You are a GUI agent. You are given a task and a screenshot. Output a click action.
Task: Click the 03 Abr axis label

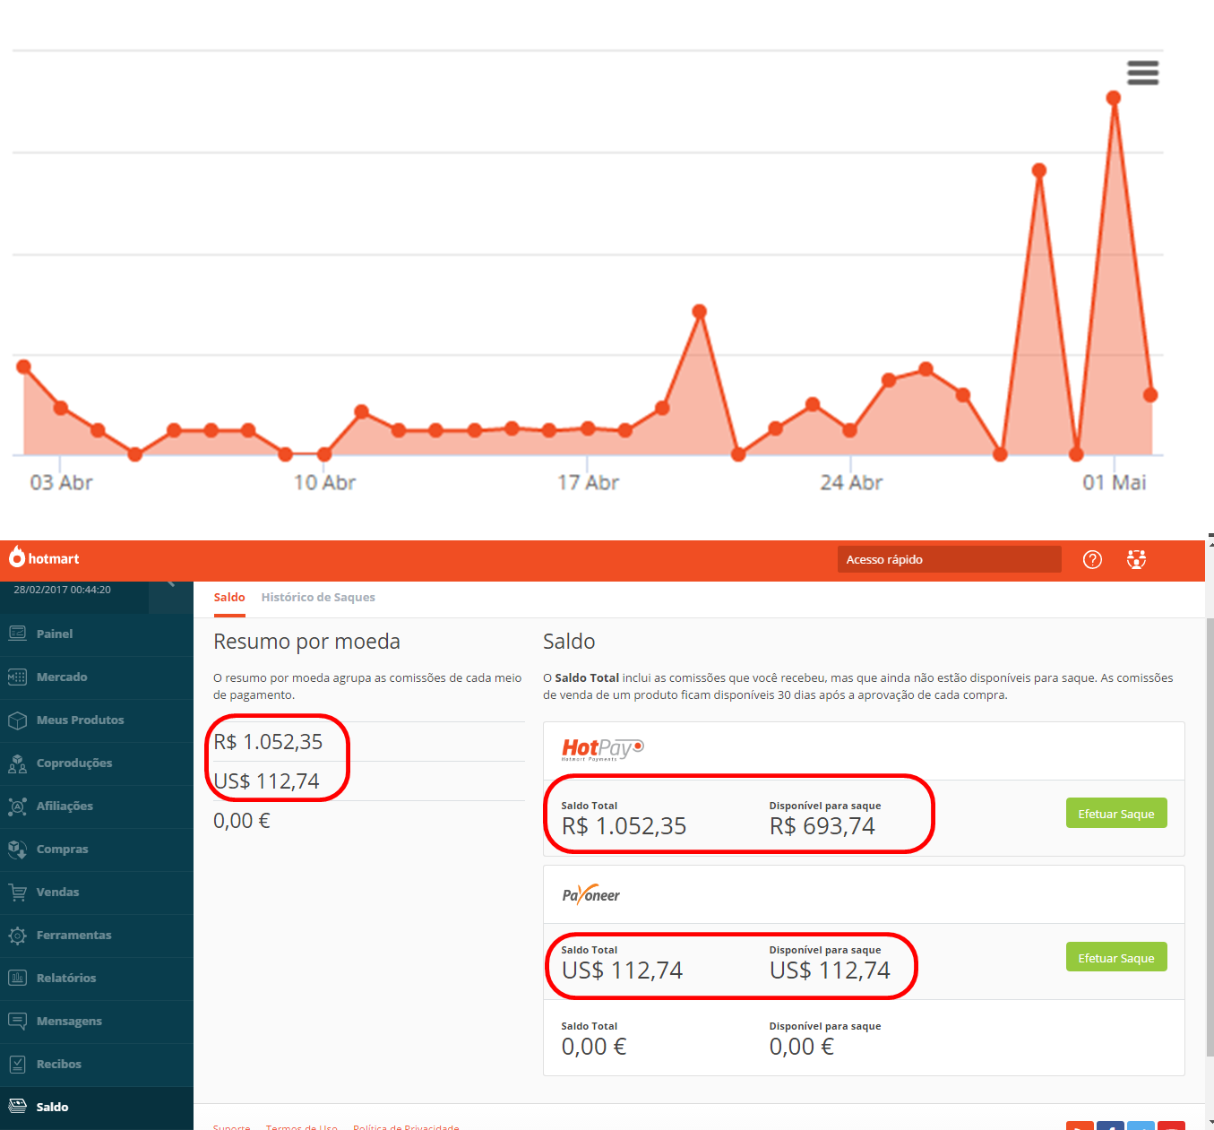tap(61, 483)
